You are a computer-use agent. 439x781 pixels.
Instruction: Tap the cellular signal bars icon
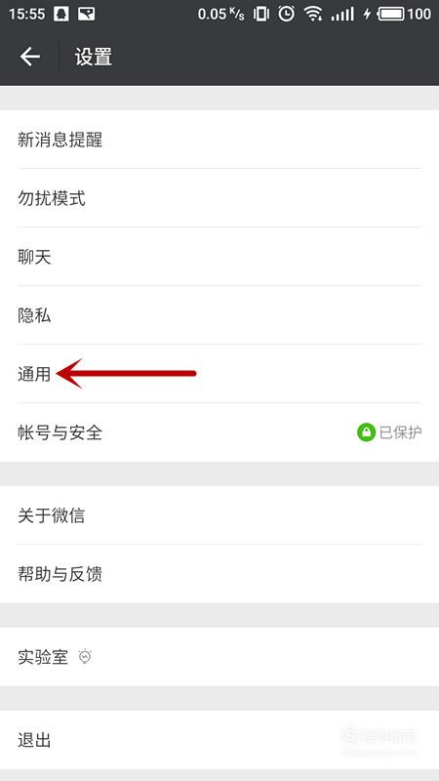pyautogui.click(x=343, y=15)
